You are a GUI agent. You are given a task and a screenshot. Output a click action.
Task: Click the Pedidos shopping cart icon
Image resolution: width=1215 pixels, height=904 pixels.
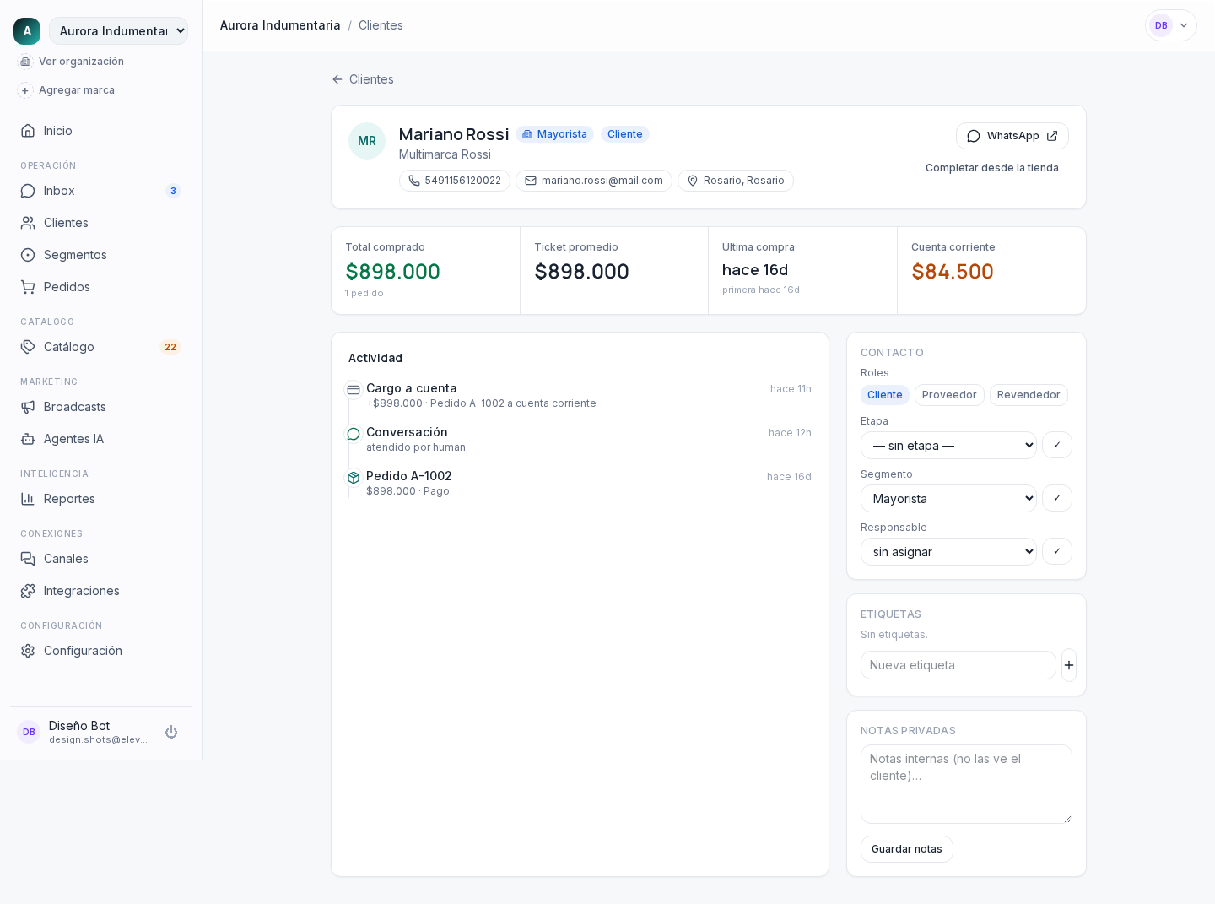pyautogui.click(x=28, y=287)
